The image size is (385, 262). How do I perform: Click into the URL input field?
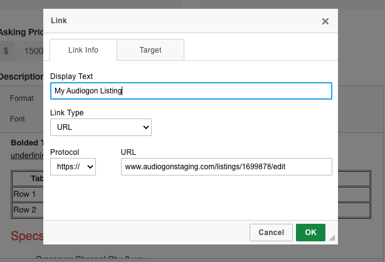pyautogui.click(x=226, y=167)
